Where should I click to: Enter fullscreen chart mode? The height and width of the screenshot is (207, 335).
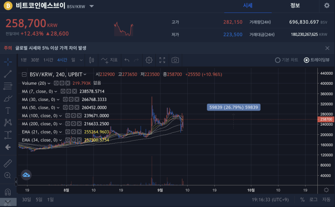pyautogui.click(x=162, y=60)
